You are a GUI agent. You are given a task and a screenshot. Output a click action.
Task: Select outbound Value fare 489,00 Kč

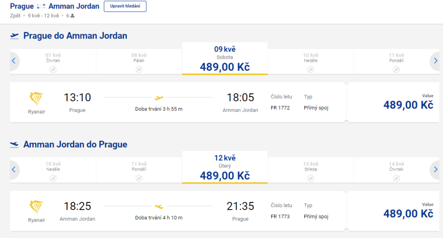tap(408, 103)
